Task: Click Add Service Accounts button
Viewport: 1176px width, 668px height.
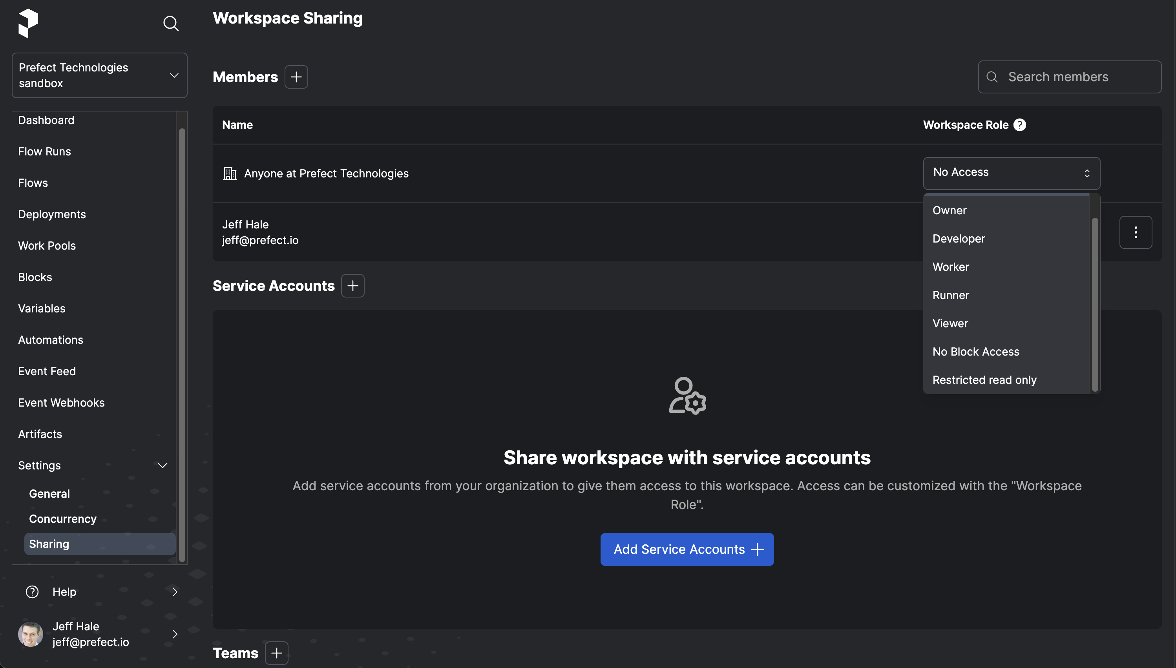Action: (687, 549)
